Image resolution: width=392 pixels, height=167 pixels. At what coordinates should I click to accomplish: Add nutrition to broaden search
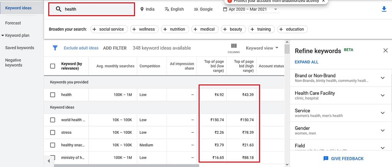click(175, 29)
